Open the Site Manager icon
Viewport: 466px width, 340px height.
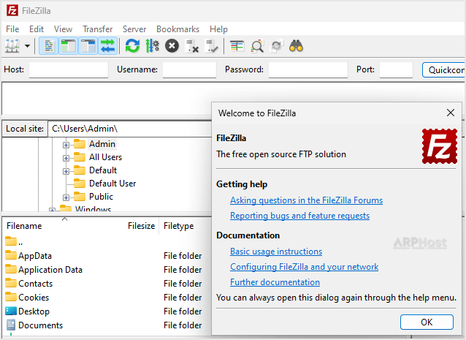pyautogui.click(x=12, y=46)
